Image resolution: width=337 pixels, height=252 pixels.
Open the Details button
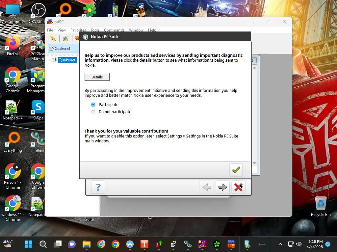[97, 77]
